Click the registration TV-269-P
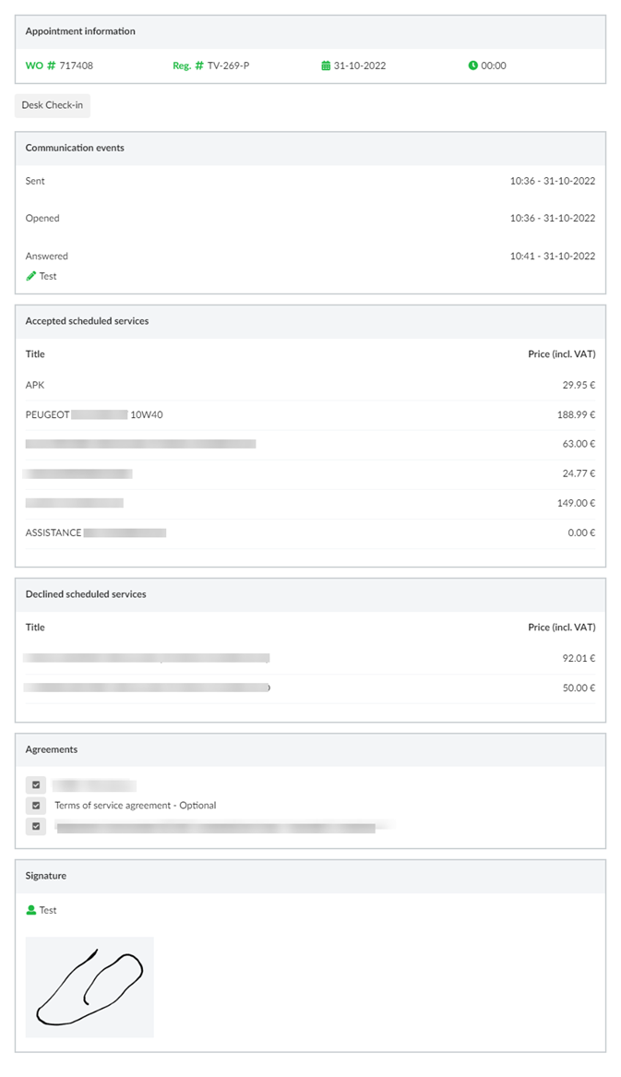Viewport: 621px width, 1077px height. click(x=228, y=66)
